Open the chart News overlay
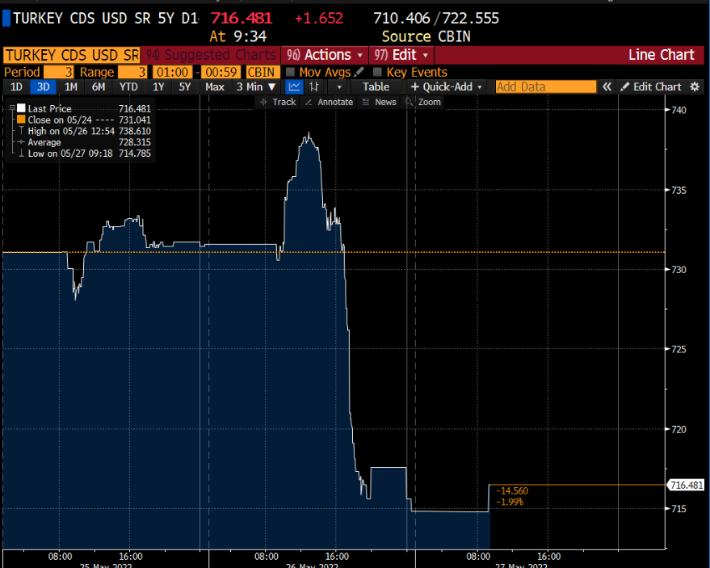This screenshot has width=710, height=568. [x=380, y=102]
